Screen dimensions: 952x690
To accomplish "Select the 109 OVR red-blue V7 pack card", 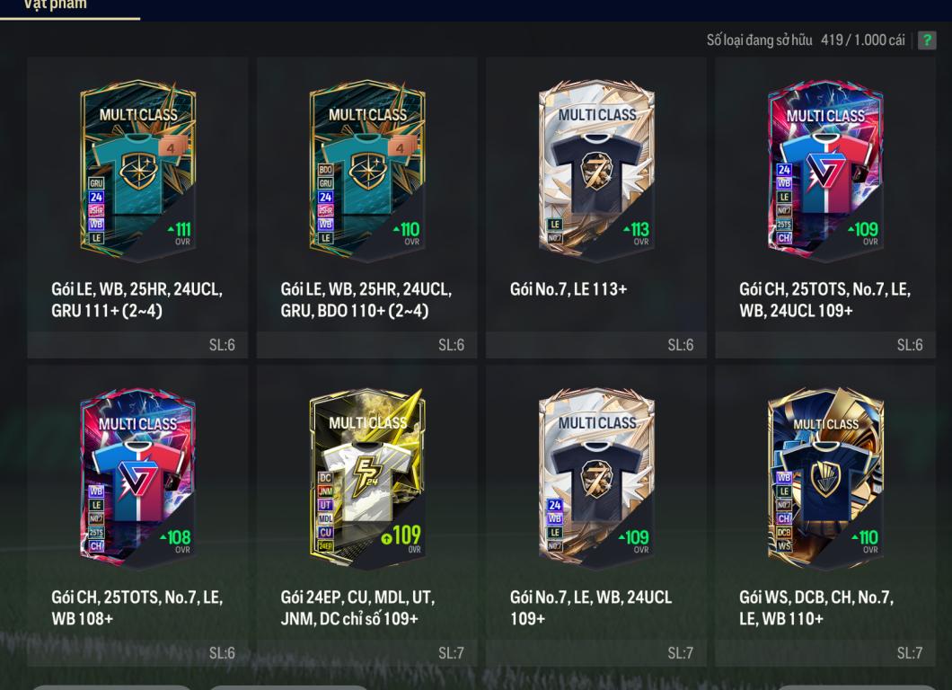I will [825, 208].
